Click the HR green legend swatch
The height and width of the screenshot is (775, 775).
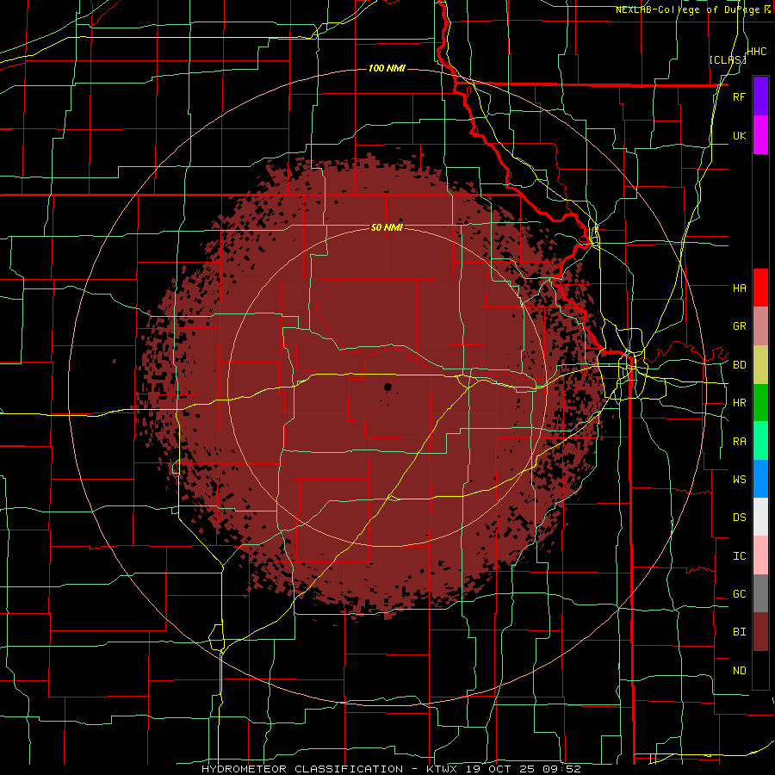pos(760,403)
